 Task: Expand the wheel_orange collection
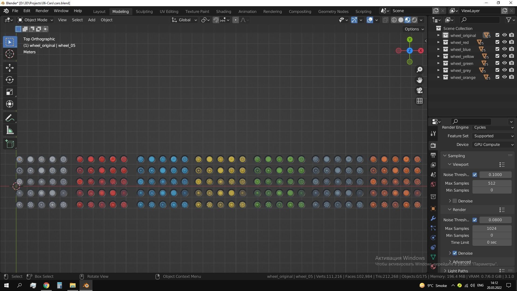tap(438, 77)
